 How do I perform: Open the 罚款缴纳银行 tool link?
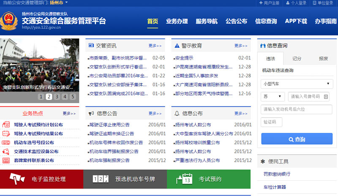[x=277, y=174]
